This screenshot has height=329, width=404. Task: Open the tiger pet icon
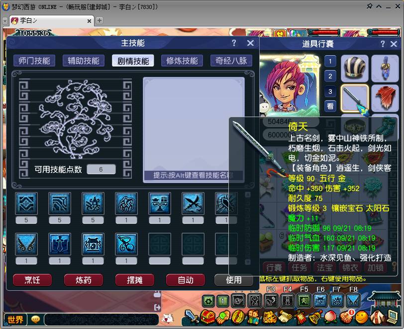(270, 318)
